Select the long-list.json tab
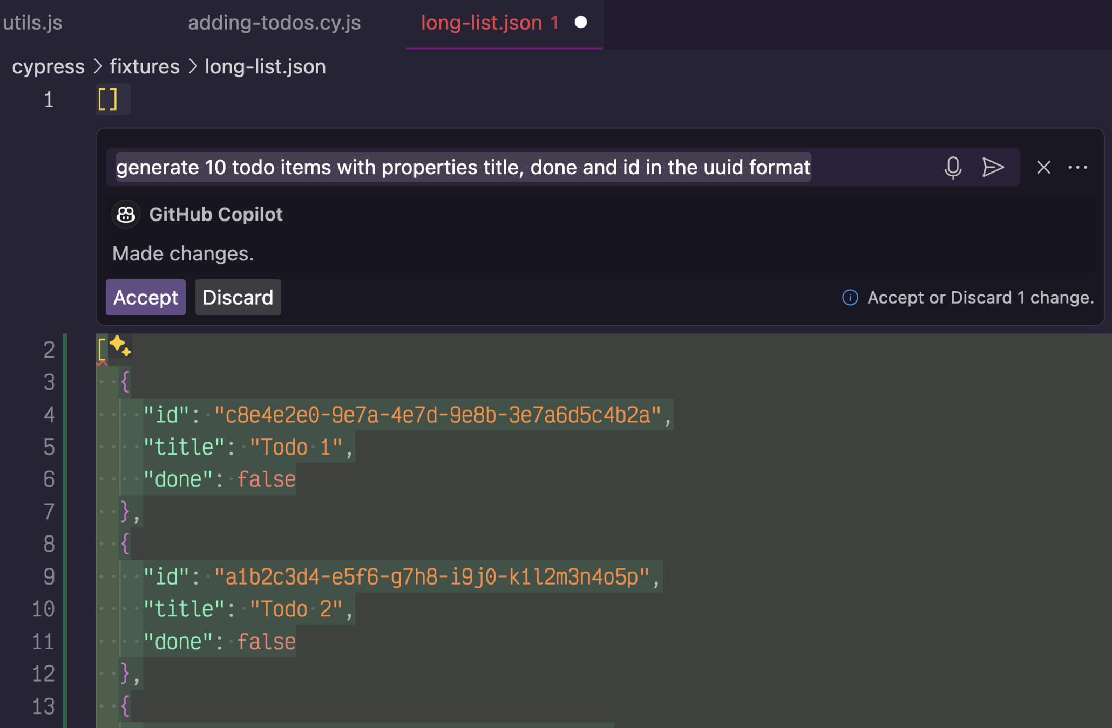 coord(481,23)
